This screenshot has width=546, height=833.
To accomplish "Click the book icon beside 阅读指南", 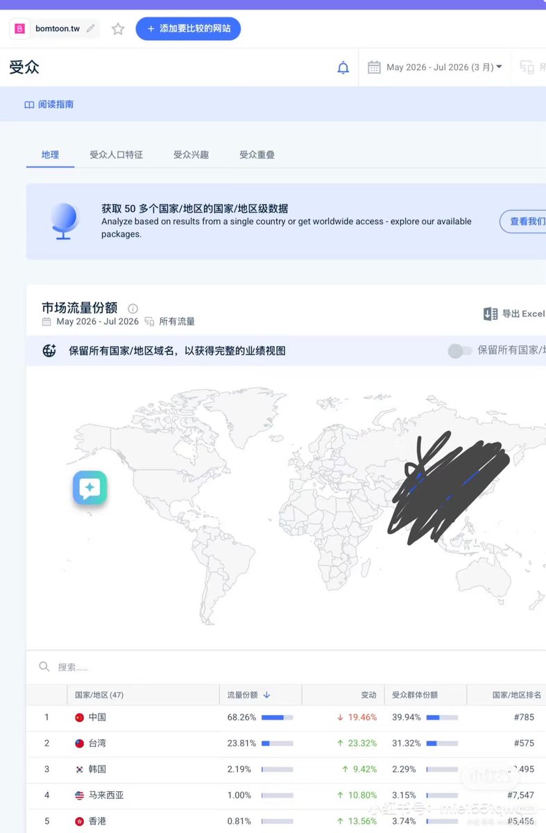I will (29, 105).
